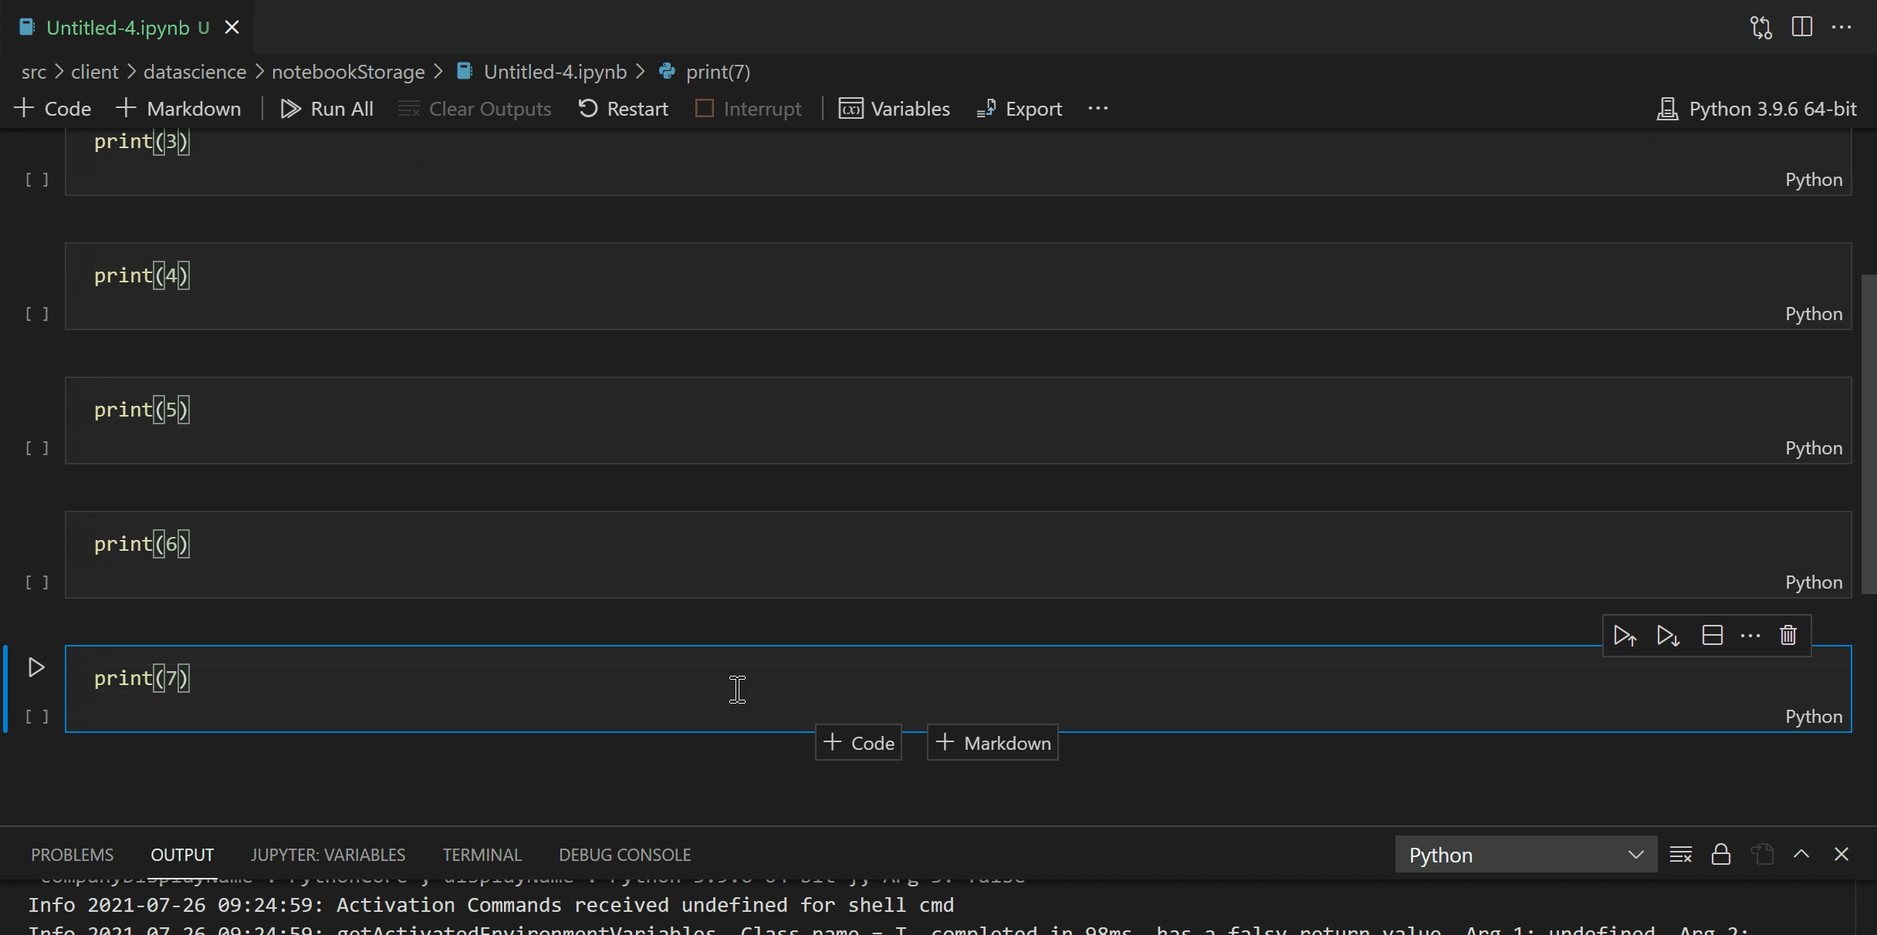This screenshot has width=1877, height=935.
Task: Open the Variables panel
Action: coord(894,108)
